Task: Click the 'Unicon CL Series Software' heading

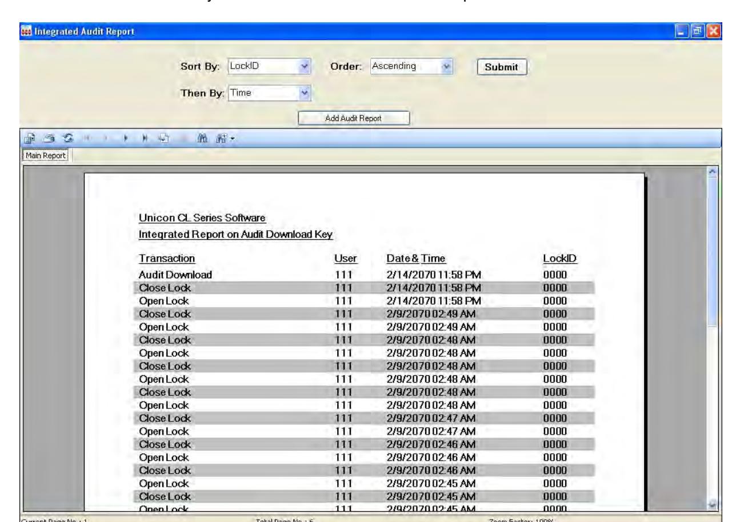Action: 202,218
